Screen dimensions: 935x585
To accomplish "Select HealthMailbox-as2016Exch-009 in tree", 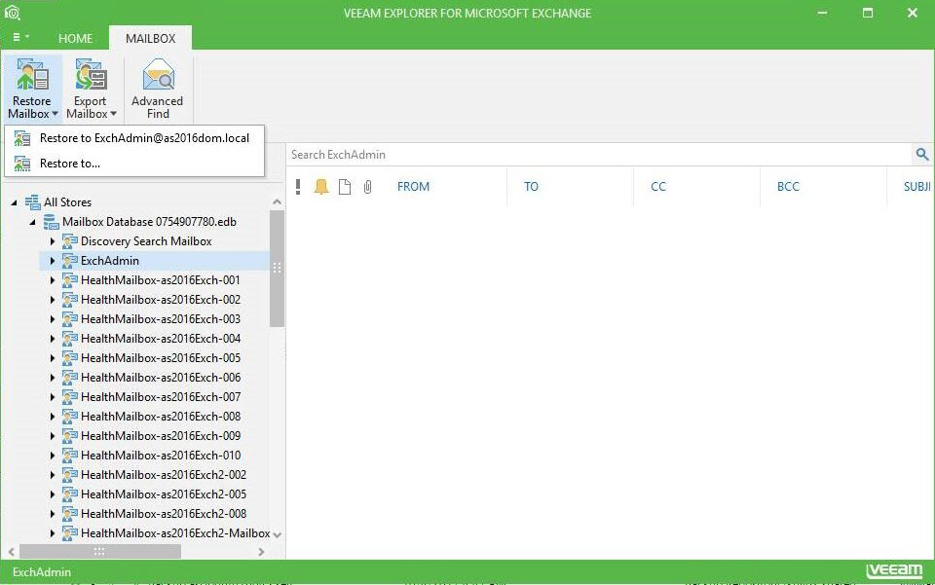I will point(161,435).
